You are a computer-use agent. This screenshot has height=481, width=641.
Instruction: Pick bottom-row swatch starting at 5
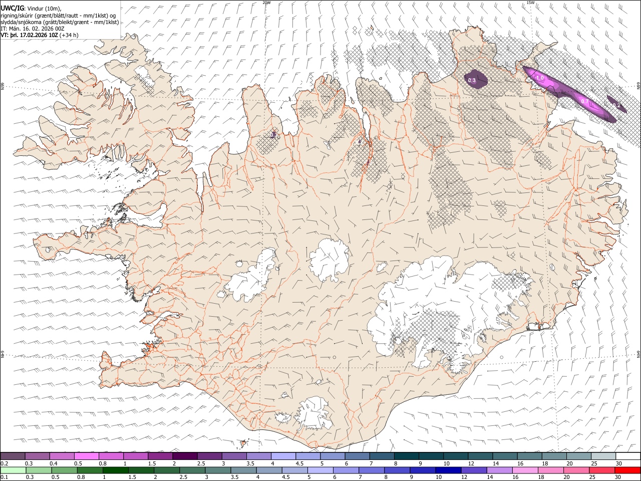coord(320,470)
